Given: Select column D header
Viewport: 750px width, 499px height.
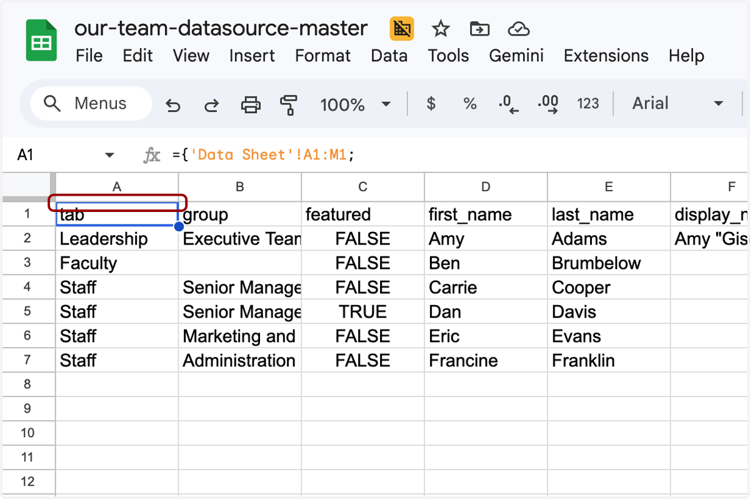Looking at the screenshot, I should (x=486, y=187).
